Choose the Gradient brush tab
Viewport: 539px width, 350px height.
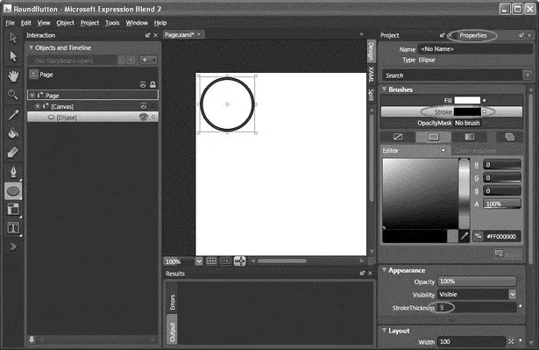469,137
